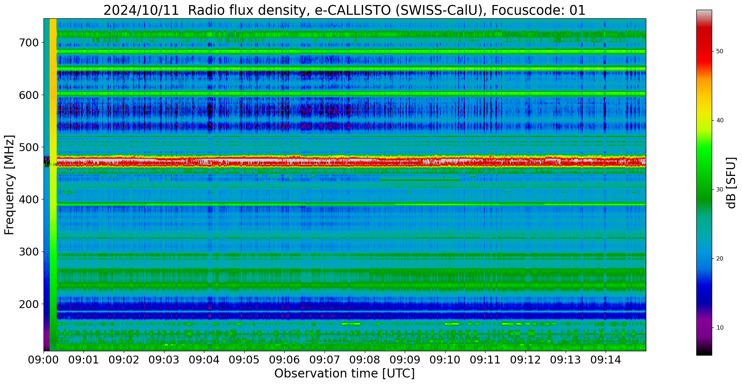Click the 200 frequency tick label
This screenshot has height=384, width=742.
(28, 304)
